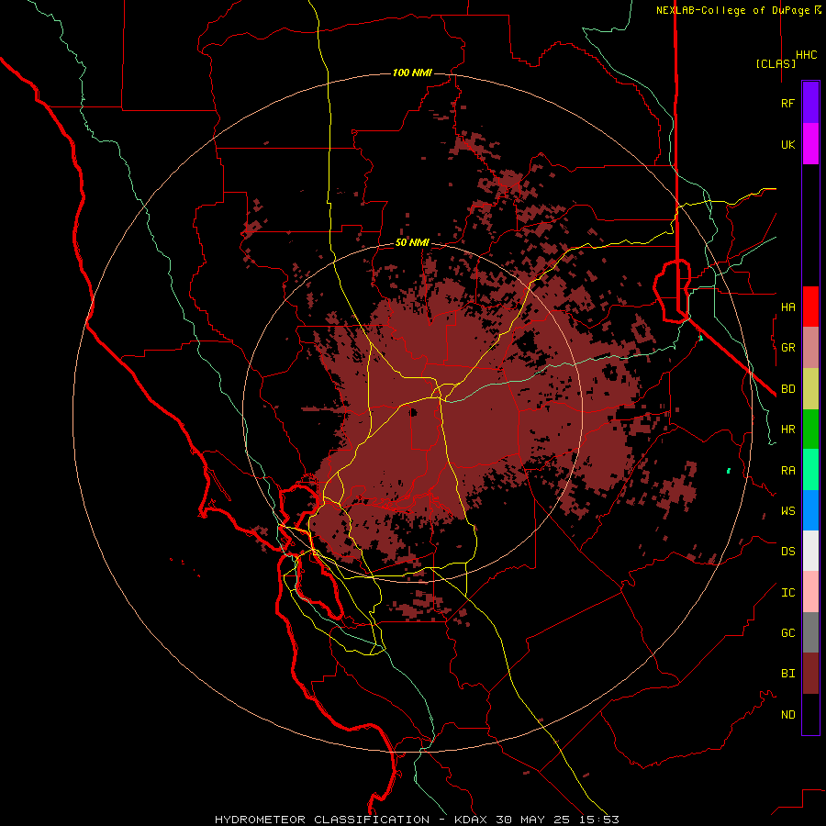Click the RF legend label
Image resolution: width=826 pixels, height=826 pixels.
[x=787, y=103]
